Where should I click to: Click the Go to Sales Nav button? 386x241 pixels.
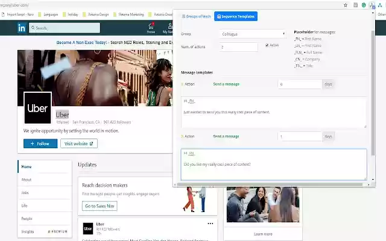tap(100, 206)
